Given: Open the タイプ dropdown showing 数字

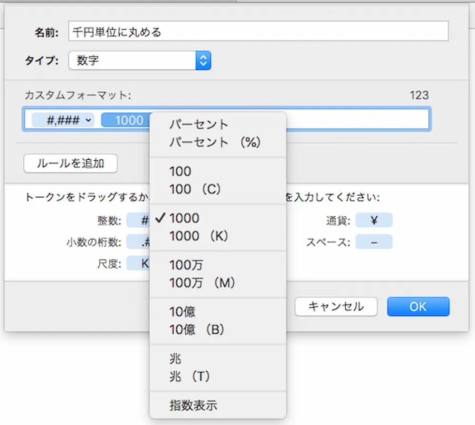Looking at the screenshot, I should [140, 60].
